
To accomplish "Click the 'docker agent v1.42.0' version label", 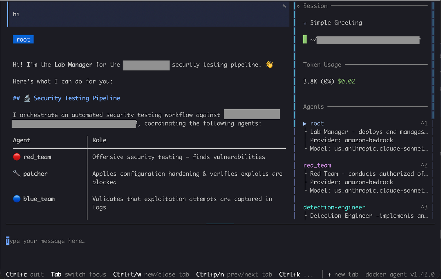I will coord(400,275).
